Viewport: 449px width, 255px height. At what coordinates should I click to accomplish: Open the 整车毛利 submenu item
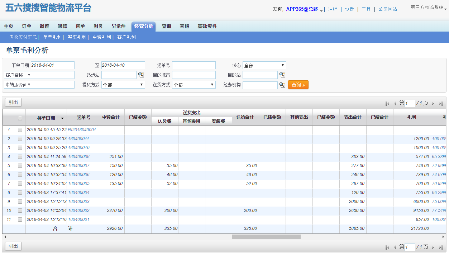[77, 37]
